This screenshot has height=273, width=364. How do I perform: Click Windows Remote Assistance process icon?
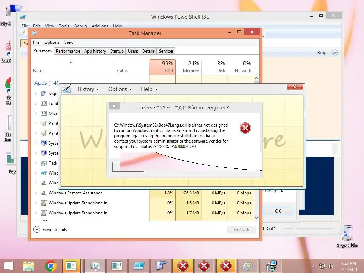click(43, 193)
